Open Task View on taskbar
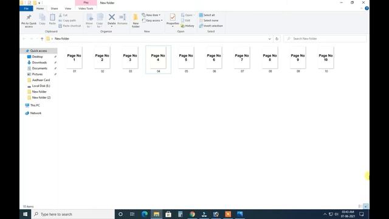 (133, 214)
